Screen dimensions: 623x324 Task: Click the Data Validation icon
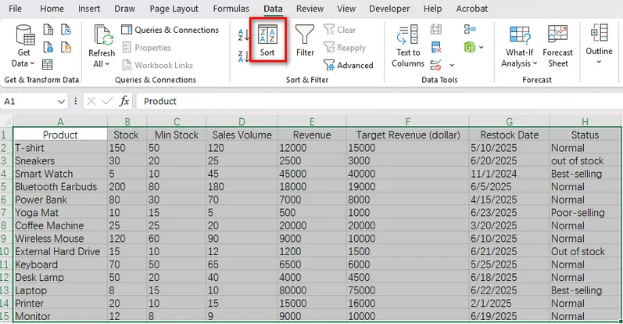pos(436,64)
